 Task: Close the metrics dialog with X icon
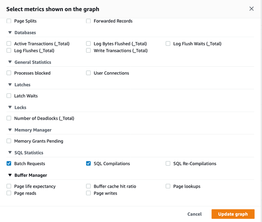click(x=251, y=9)
